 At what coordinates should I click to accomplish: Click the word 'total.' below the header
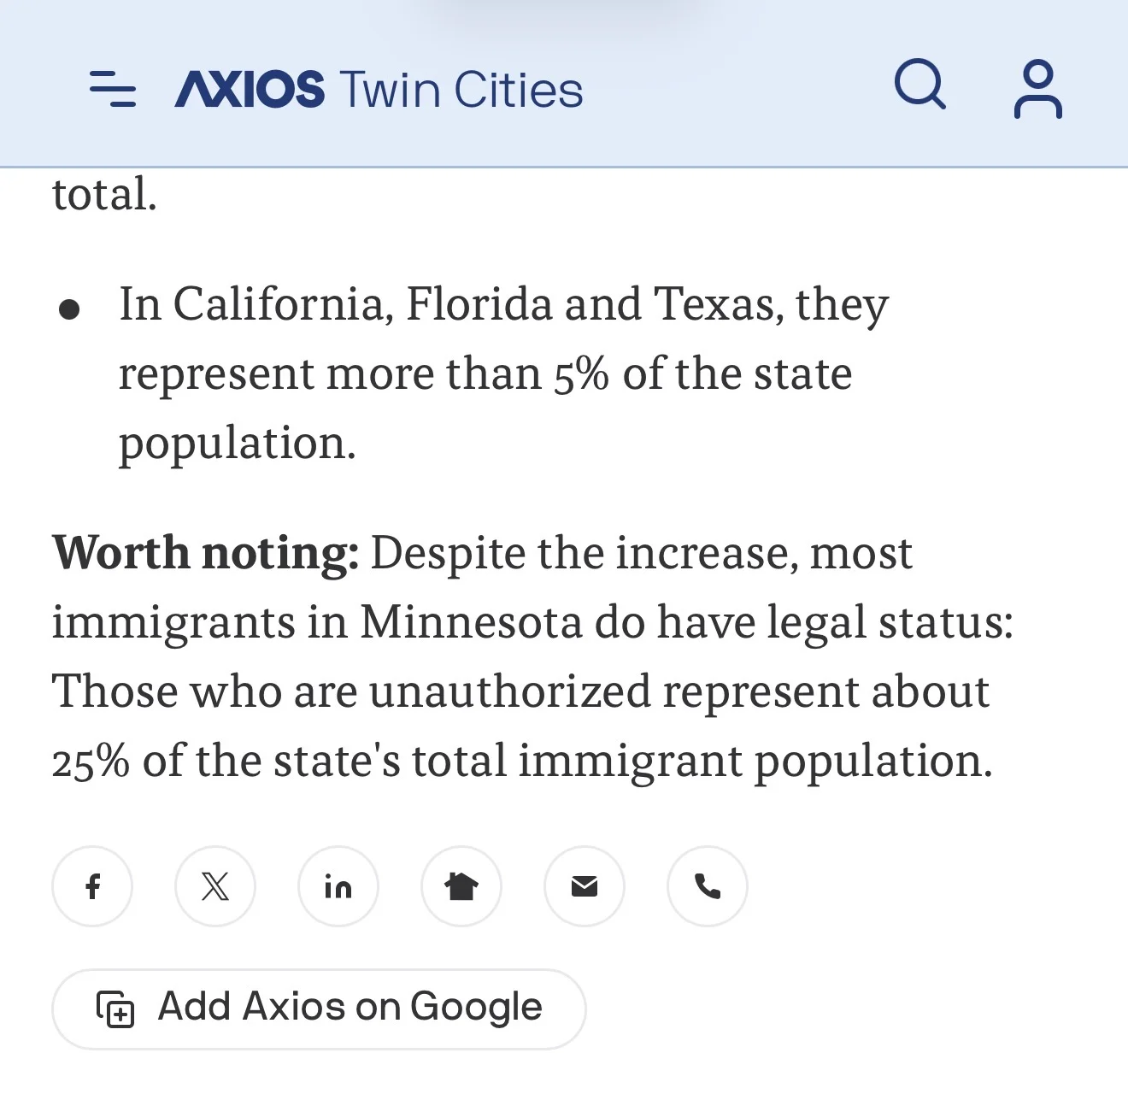[x=104, y=194]
